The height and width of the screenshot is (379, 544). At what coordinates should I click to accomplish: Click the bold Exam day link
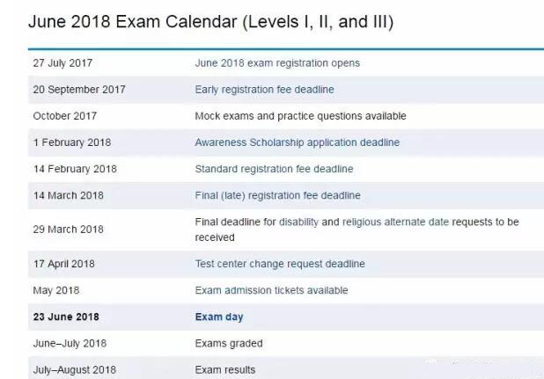pyautogui.click(x=218, y=317)
